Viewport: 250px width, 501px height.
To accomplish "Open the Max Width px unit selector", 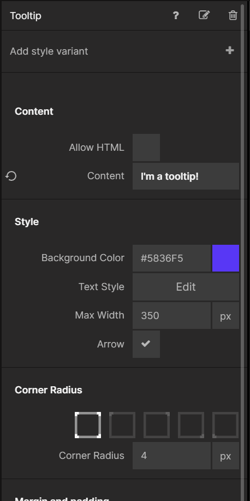I will pyautogui.click(x=225, y=316).
